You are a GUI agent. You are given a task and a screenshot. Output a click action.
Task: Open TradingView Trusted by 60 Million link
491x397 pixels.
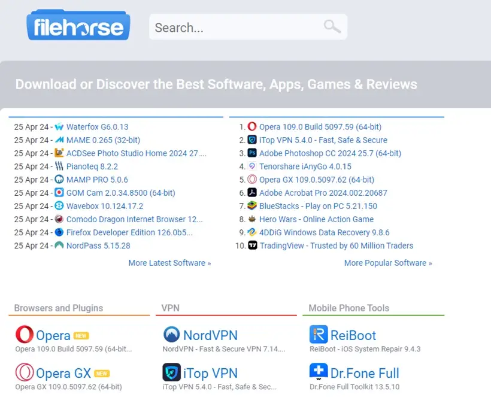337,245
